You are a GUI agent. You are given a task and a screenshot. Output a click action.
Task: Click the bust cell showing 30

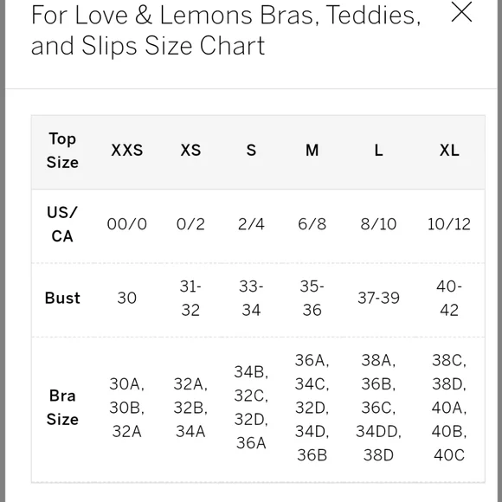click(x=126, y=298)
